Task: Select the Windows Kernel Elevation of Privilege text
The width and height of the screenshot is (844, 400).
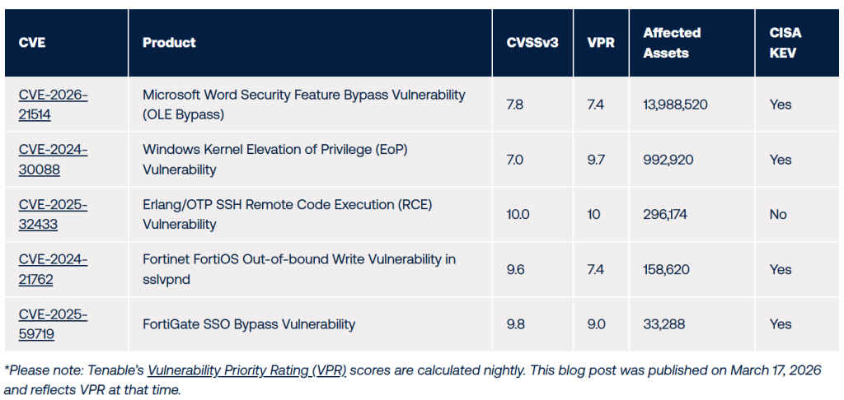Action: click(275, 150)
